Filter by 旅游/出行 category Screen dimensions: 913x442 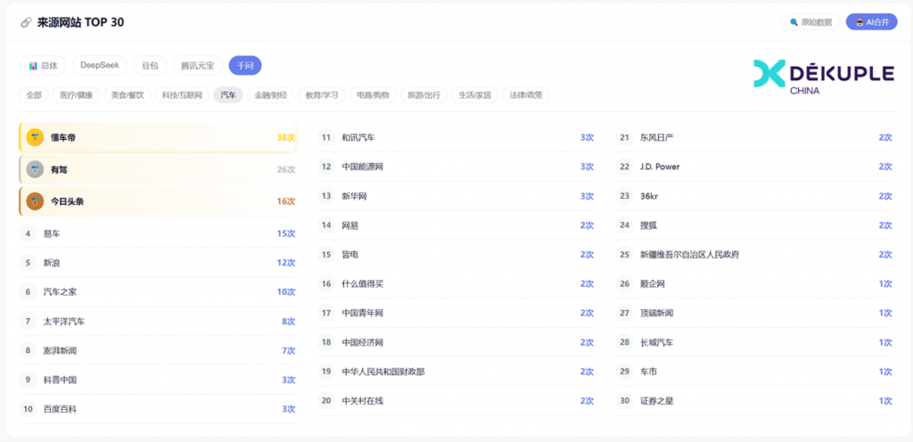(x=424, y=94)
